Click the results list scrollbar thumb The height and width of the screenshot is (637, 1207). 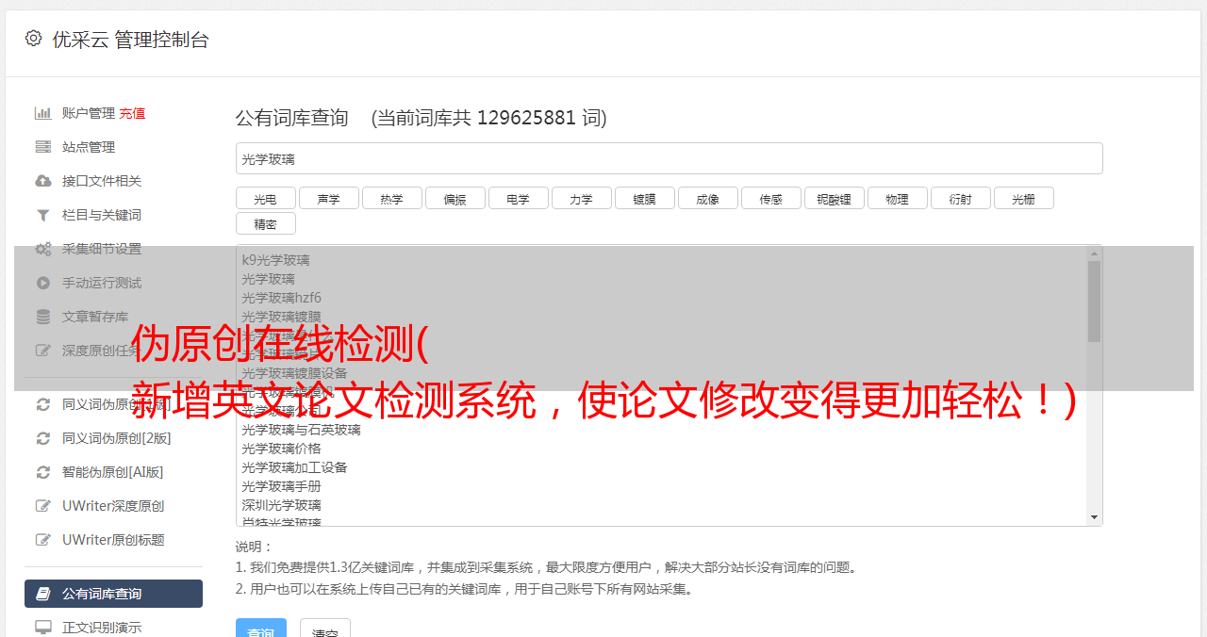1094,302
